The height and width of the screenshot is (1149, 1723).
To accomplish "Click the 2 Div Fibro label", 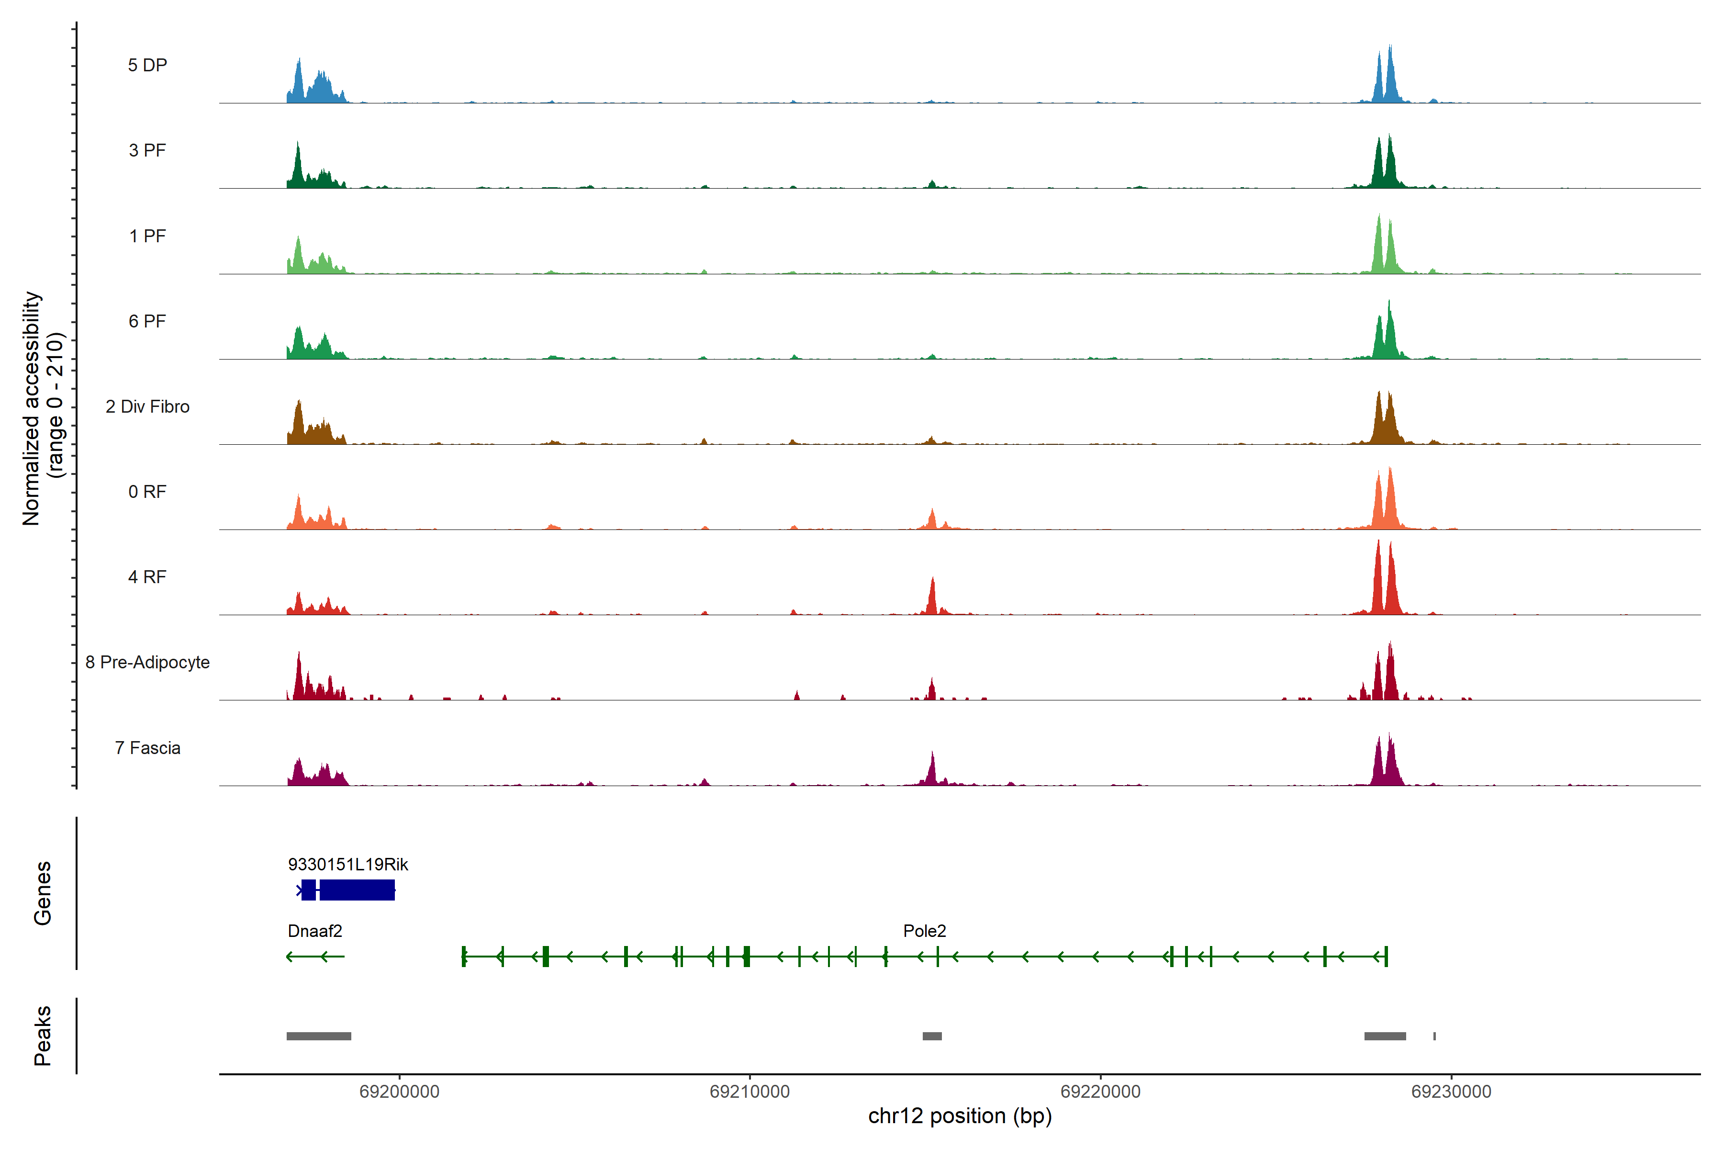I will pyautogui.click(x=147, y=406).
